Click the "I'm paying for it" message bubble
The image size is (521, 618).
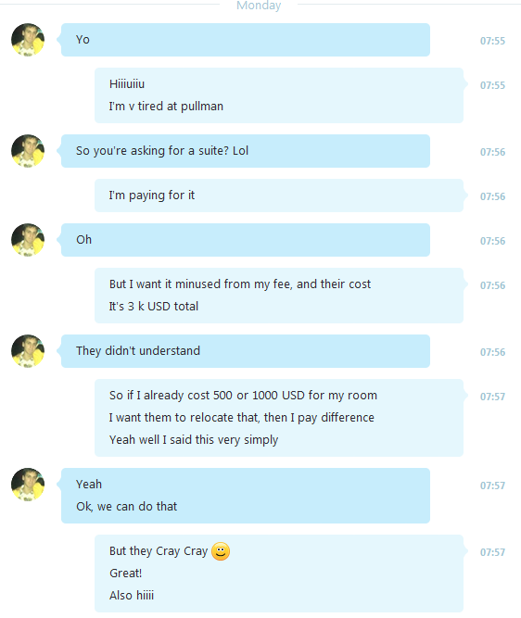coord(279,195)
